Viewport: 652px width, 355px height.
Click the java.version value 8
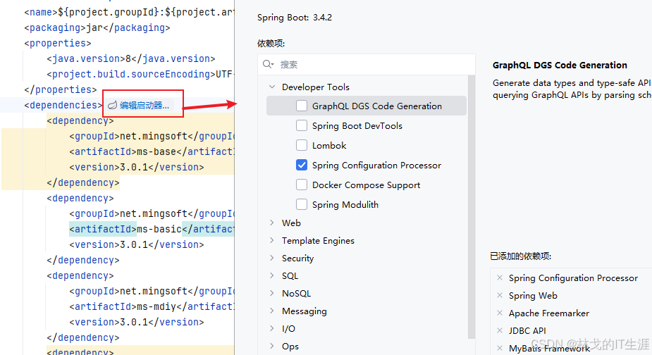[x=128, y=58]
